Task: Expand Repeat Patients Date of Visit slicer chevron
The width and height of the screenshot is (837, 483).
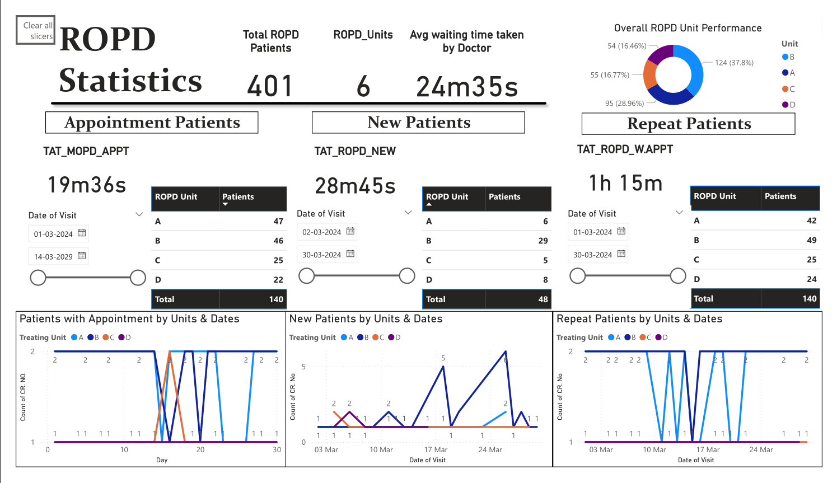Action: pyautogui.click(x=679, y=213)
